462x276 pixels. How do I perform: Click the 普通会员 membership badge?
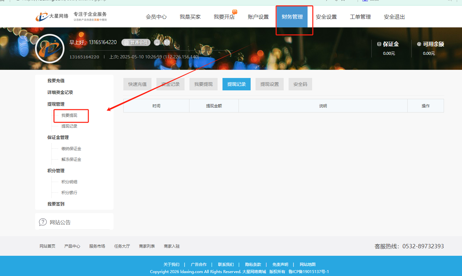[x=136, y=42]
